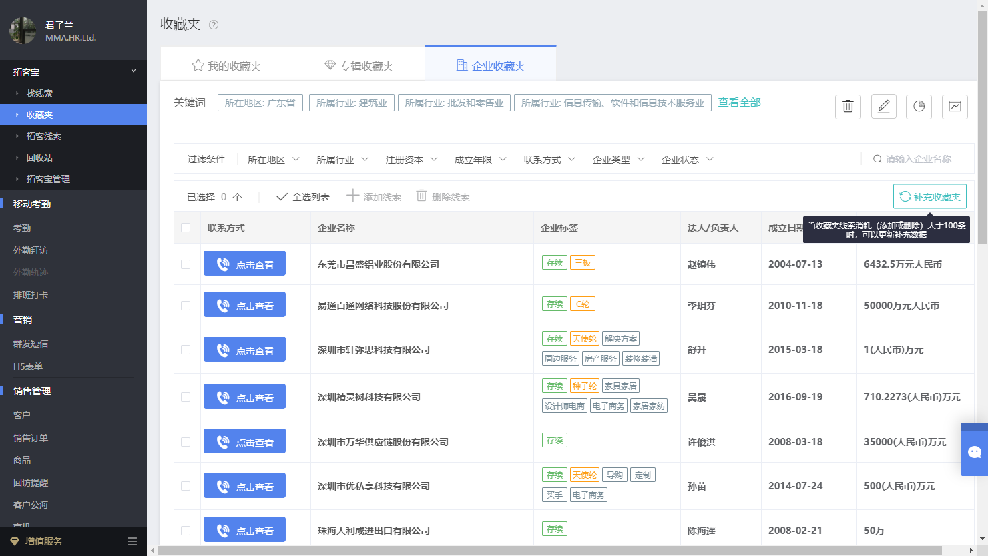This screenshot has width=988, height=556.
Task: Click 点击查看 phone button for 东莞市昌盛铝业
Action: pos(244,264)
